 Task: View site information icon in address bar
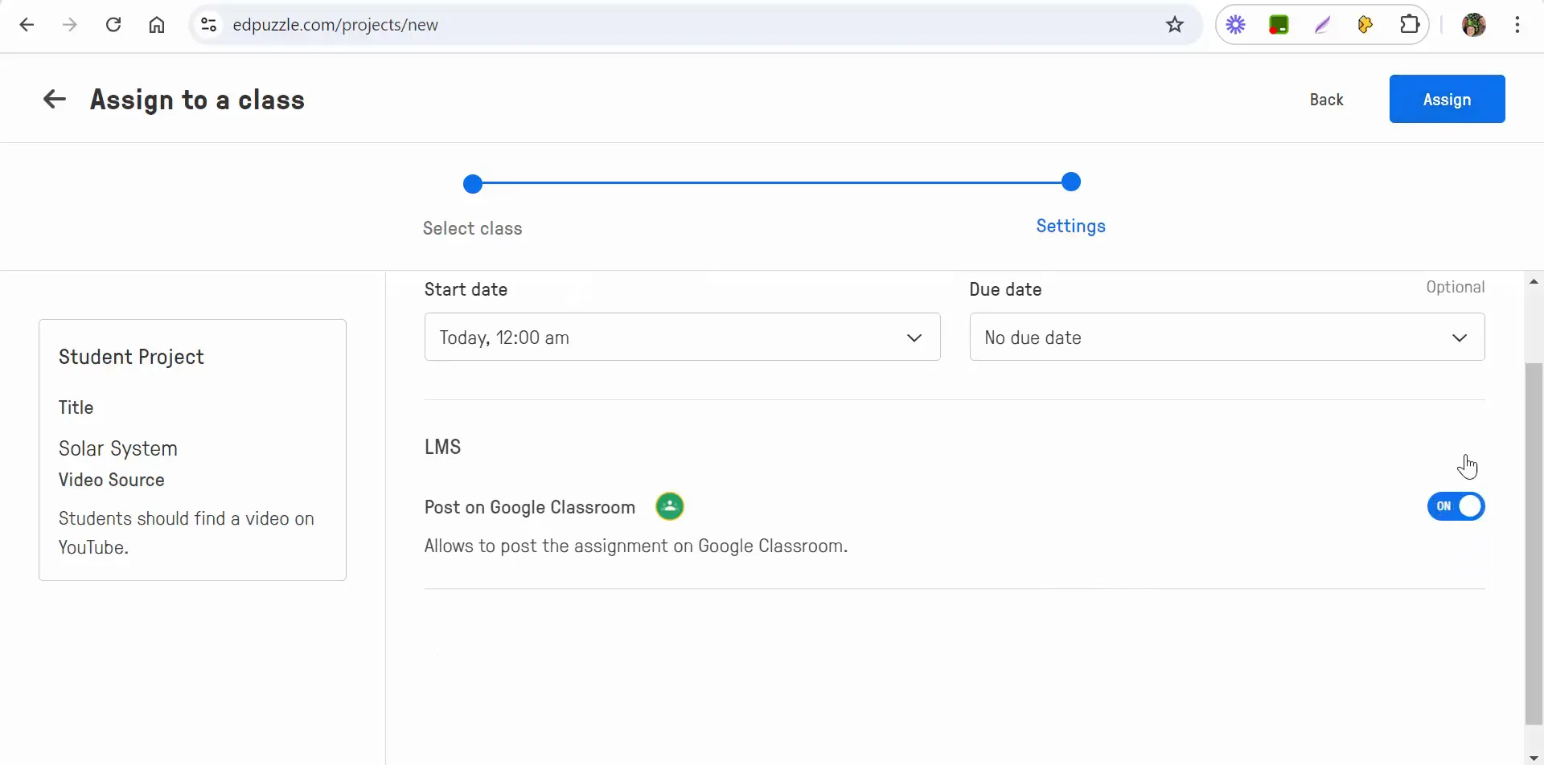point(209,25)
